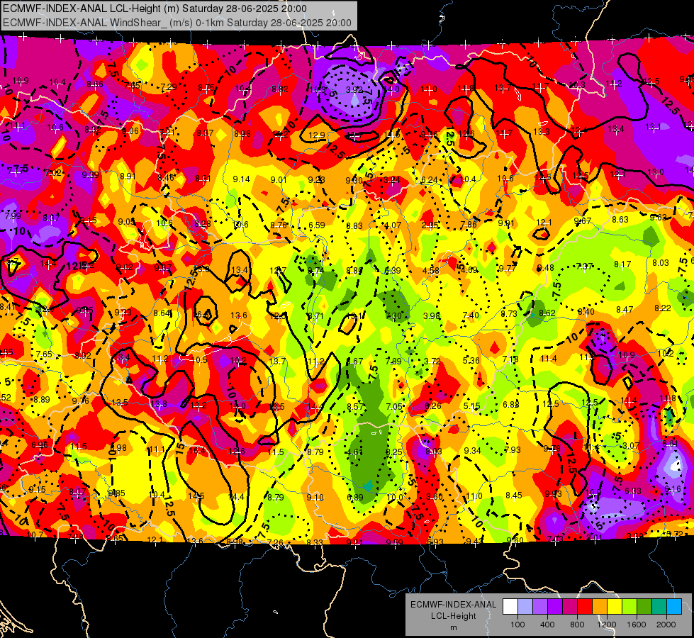This screenshot has height=638, width=694.
Task: Click the 6.59 shear value on the map
Action: tap(317, 225)
